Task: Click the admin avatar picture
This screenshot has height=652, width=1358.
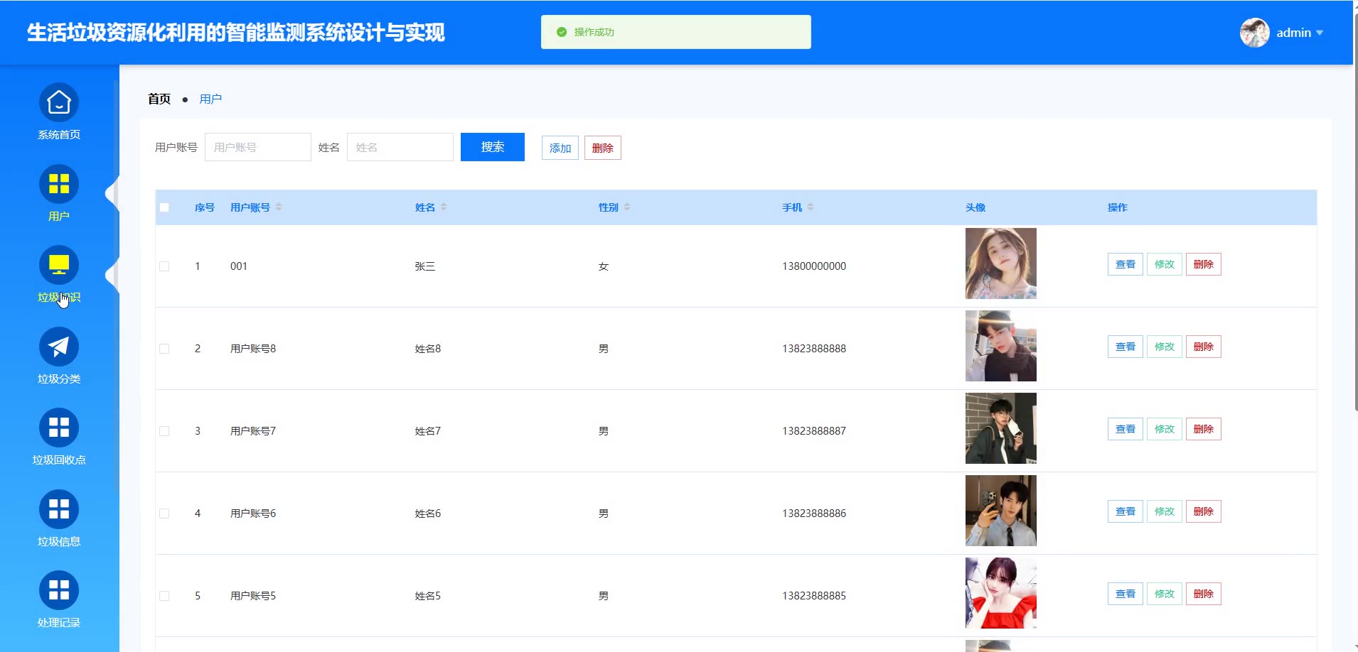Action: tap(1254, 33)
